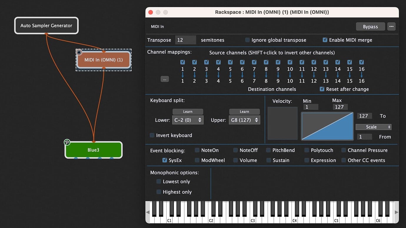
Task: Click the waveform icon on Blue3 block
Action: [67, 142]
